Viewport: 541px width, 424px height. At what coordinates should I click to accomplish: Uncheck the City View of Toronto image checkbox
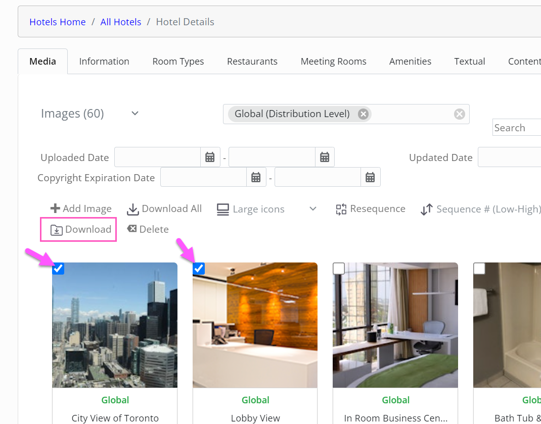[x=58, y=269]
